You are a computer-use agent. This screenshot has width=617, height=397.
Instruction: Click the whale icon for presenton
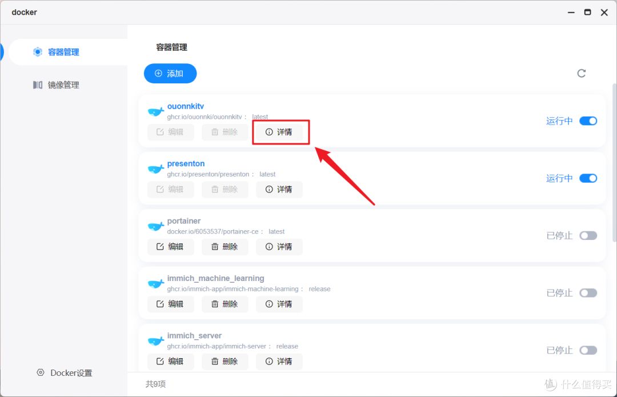pyautogui.click(x=156, y=169)
